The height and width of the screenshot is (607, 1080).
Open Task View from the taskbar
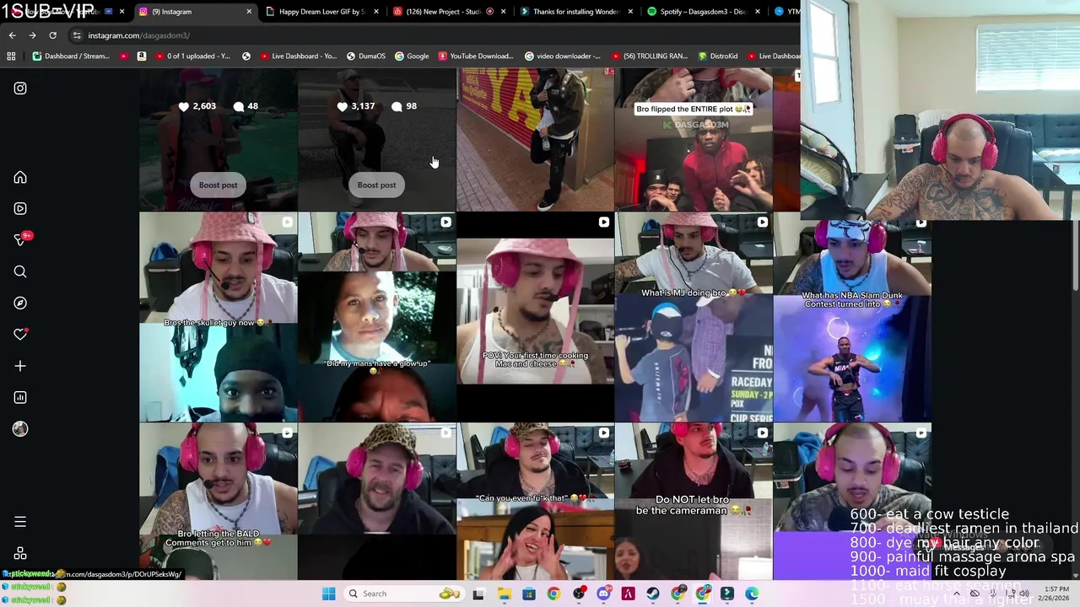coord(478,594)
